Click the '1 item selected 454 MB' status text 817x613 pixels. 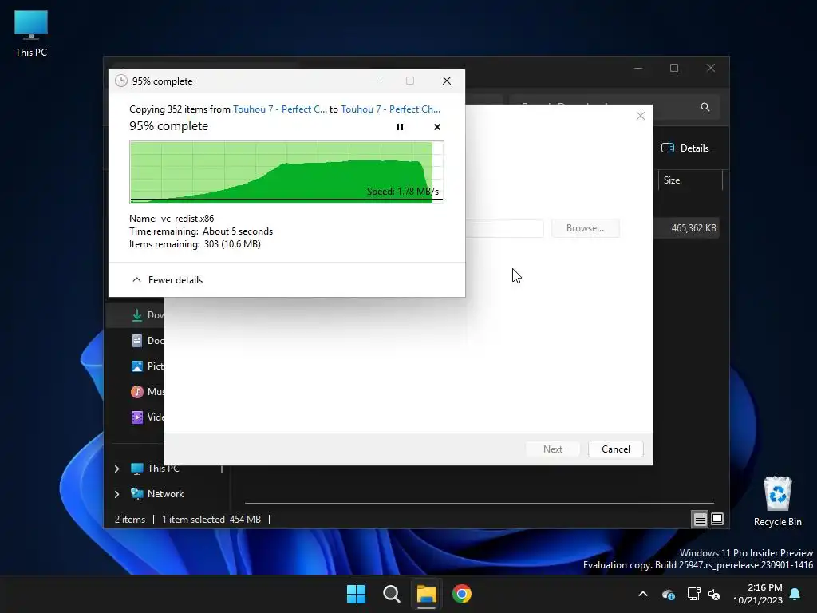(x=211, y=519)
